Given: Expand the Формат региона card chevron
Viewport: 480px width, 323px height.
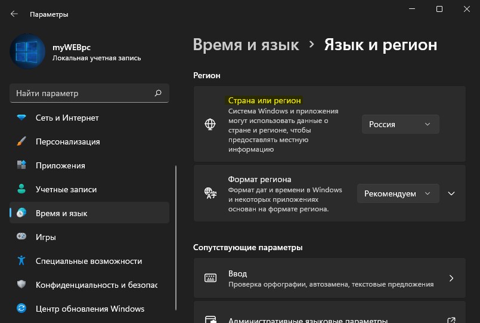Looking at the screenshot, I should pos(451,193).
